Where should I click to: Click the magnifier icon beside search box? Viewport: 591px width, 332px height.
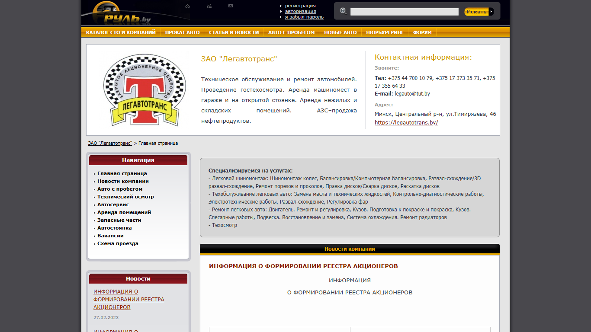point(343,11)
